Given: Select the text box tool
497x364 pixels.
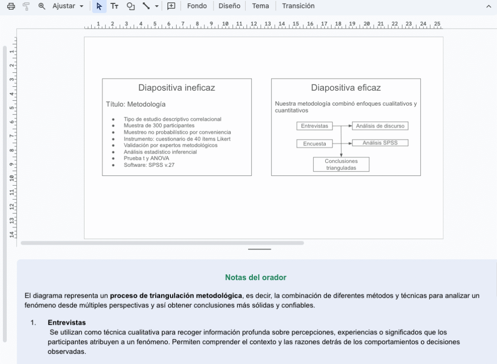Looking at the screenshot, I should pos(115,6).
